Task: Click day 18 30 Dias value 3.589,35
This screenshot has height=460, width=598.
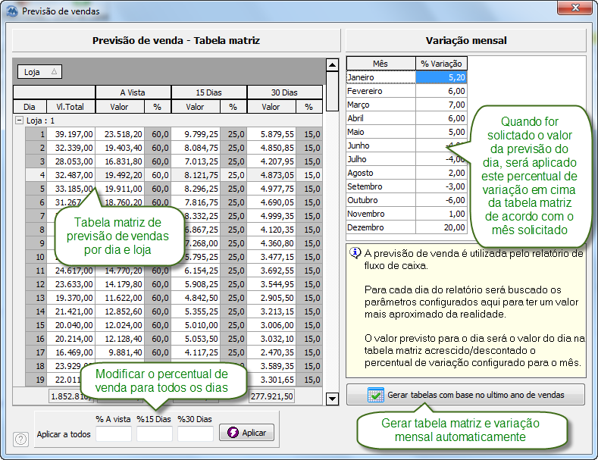Action: point(271,366)
